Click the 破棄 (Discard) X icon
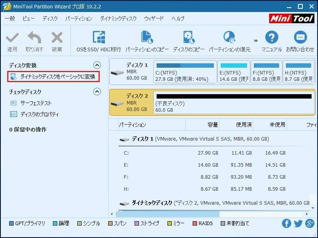This screenshot has height=238, width=318. tap(57, 37)
